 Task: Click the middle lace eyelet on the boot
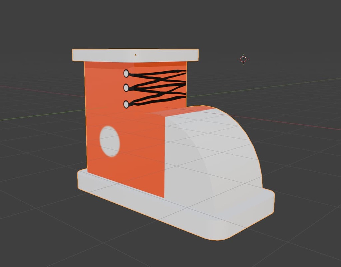pos(126,88)
